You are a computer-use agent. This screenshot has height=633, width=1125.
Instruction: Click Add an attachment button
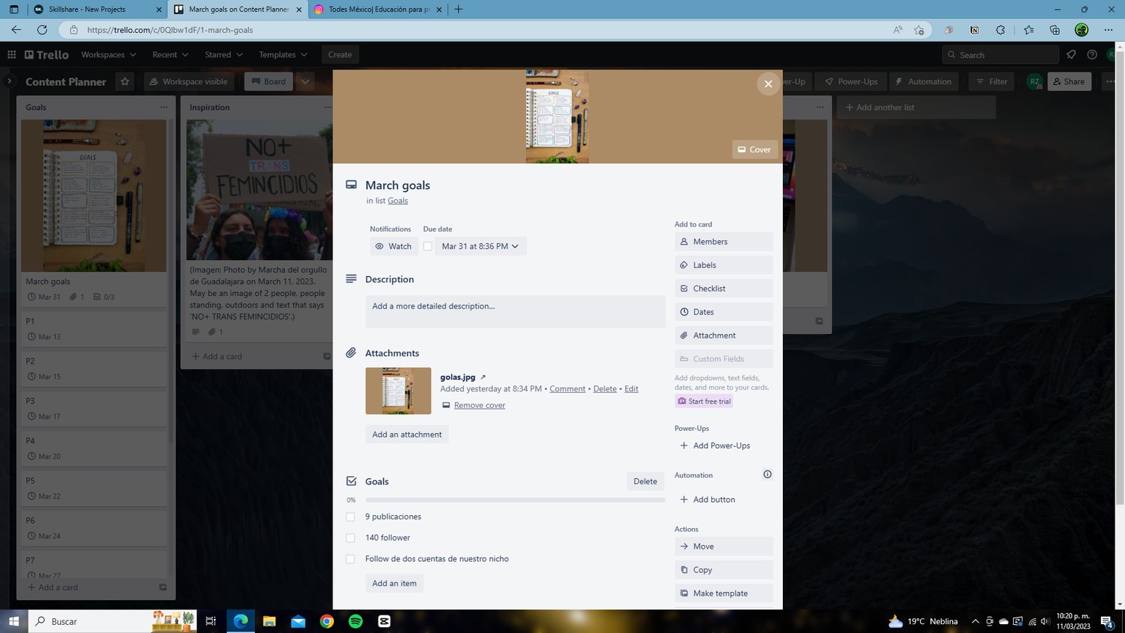pyautogui.click(x=406, y=434)
